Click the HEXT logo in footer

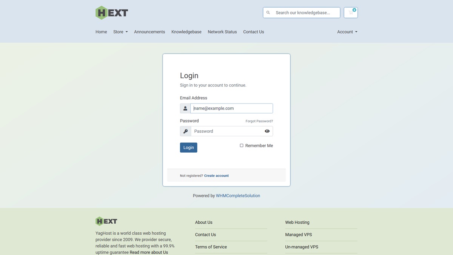[x=106, y=221]
